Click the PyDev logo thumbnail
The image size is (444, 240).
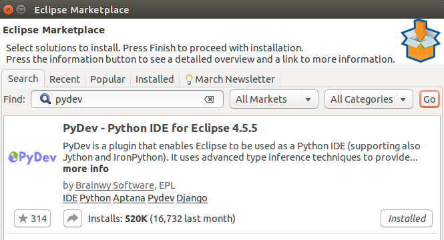(32, 157)
